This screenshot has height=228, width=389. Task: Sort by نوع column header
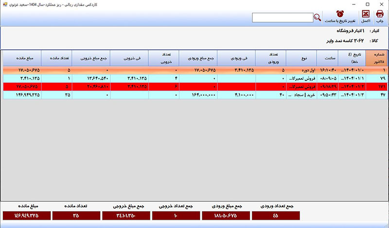click(301, 58)
